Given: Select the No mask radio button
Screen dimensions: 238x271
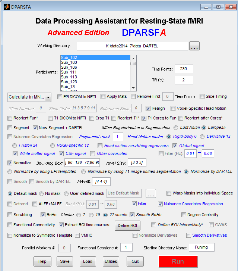Looking at the screenshot, I should tap(41, 194).
